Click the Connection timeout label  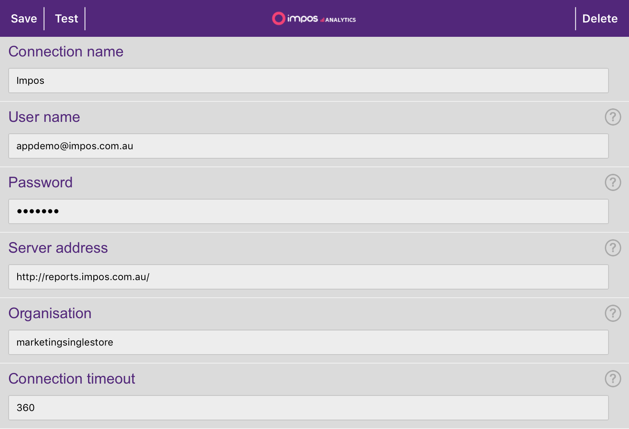click(x=72, y=379)
